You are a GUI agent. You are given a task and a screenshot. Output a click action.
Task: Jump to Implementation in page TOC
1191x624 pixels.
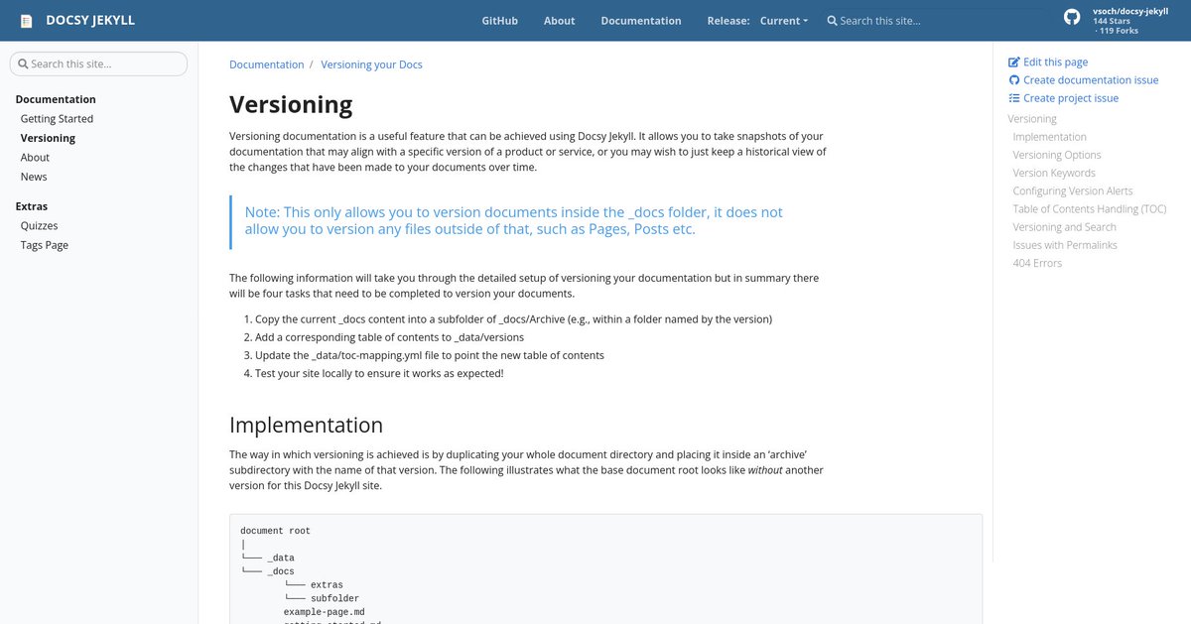click(x=1049, y=137)
